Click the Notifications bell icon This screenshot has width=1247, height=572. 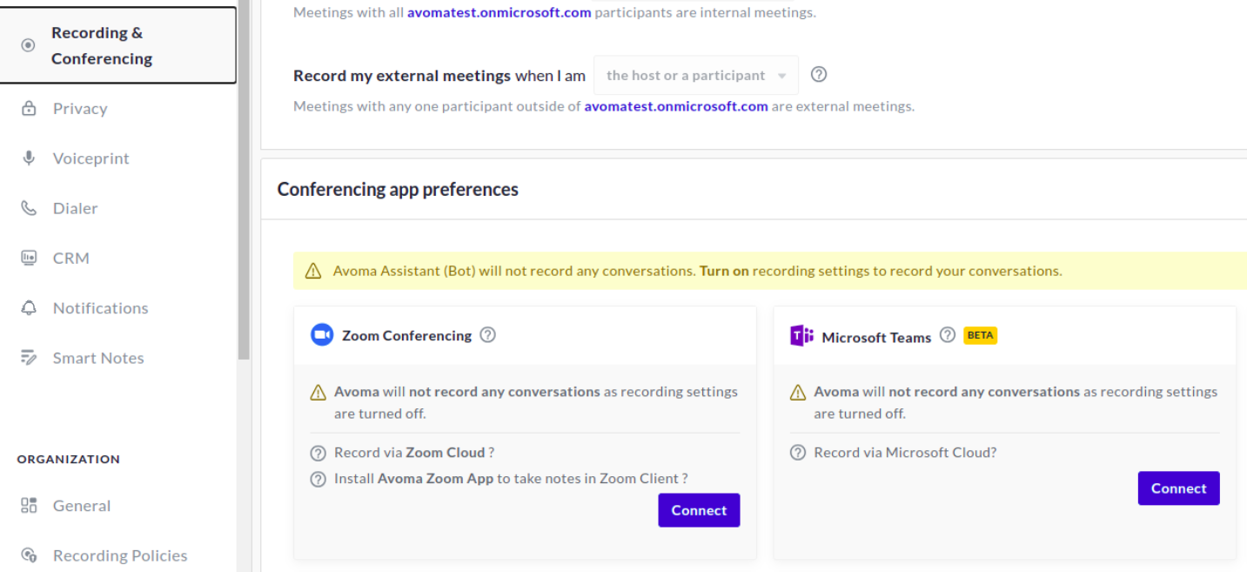click(29, 308)
